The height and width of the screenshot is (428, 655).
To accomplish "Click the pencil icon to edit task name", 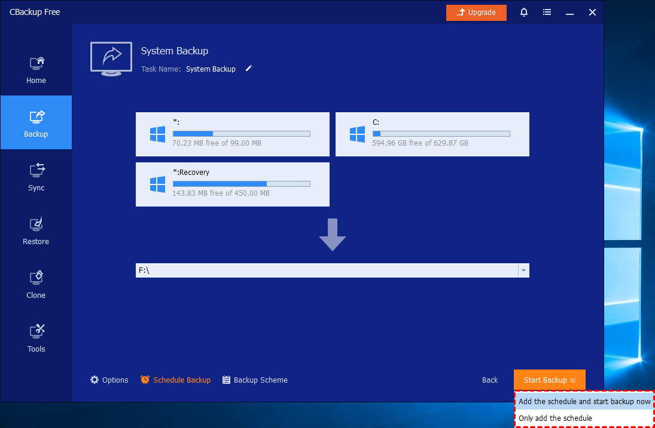I will click(x=249, y=69).
